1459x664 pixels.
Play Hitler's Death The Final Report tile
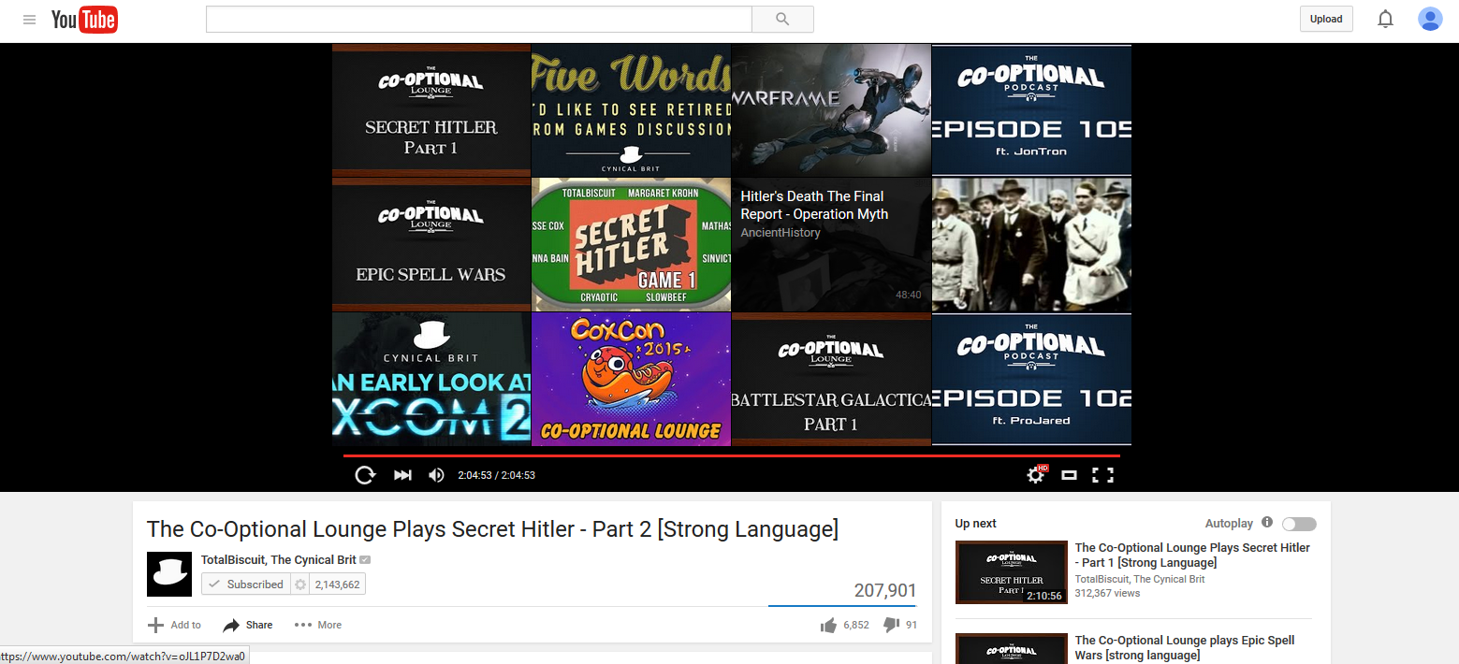click(831, 245)
